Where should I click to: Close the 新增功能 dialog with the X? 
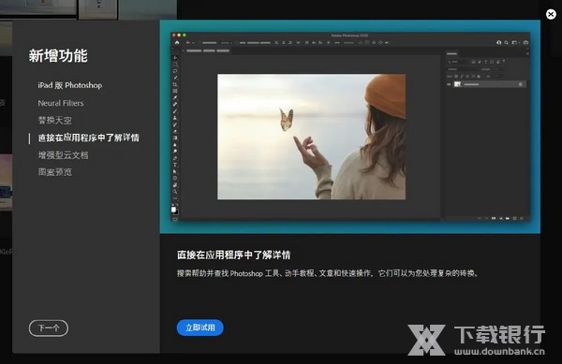coord(551,14)
